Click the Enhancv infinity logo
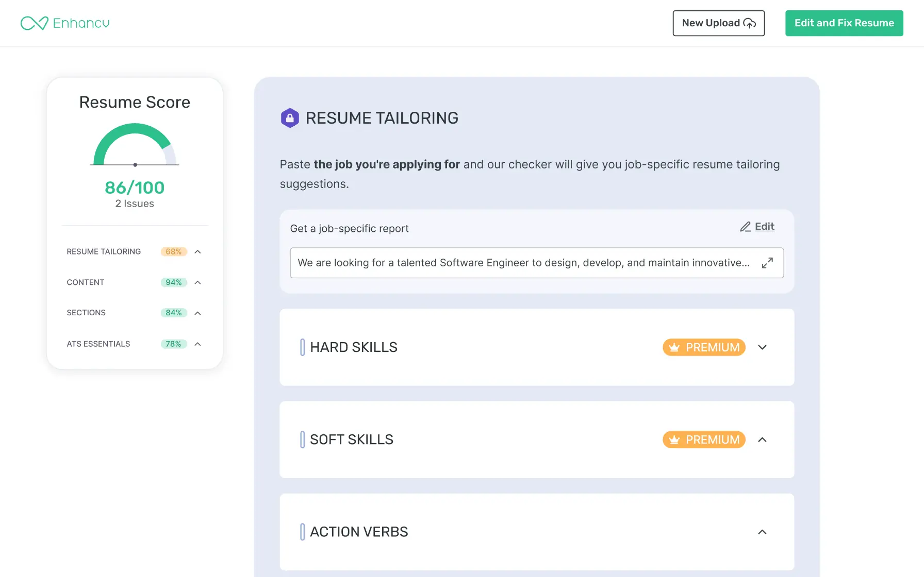924x577 pixels. tap(35, 23)
